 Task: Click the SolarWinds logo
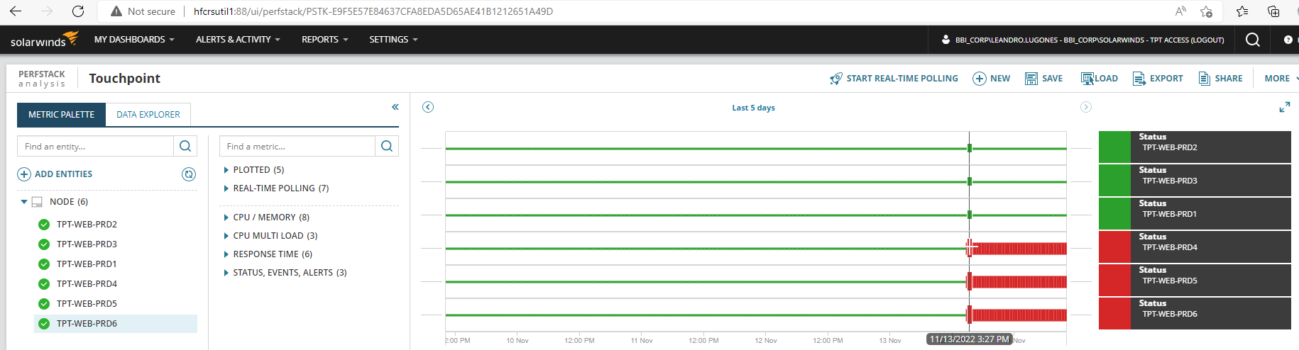click(x=44, y=40)
